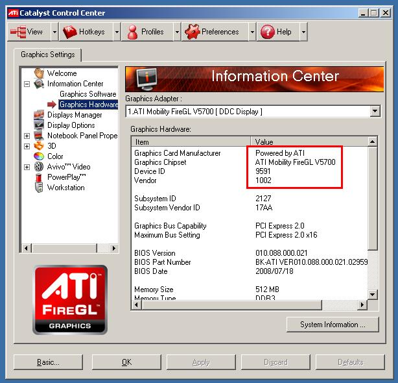398x383 pixels.
Task: Open the Preferences dropdown arrow
Action: tap(252, 32)
